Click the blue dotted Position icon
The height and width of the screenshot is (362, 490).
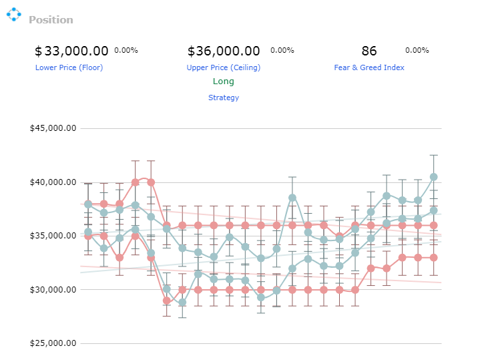click(x=14, y=15)
